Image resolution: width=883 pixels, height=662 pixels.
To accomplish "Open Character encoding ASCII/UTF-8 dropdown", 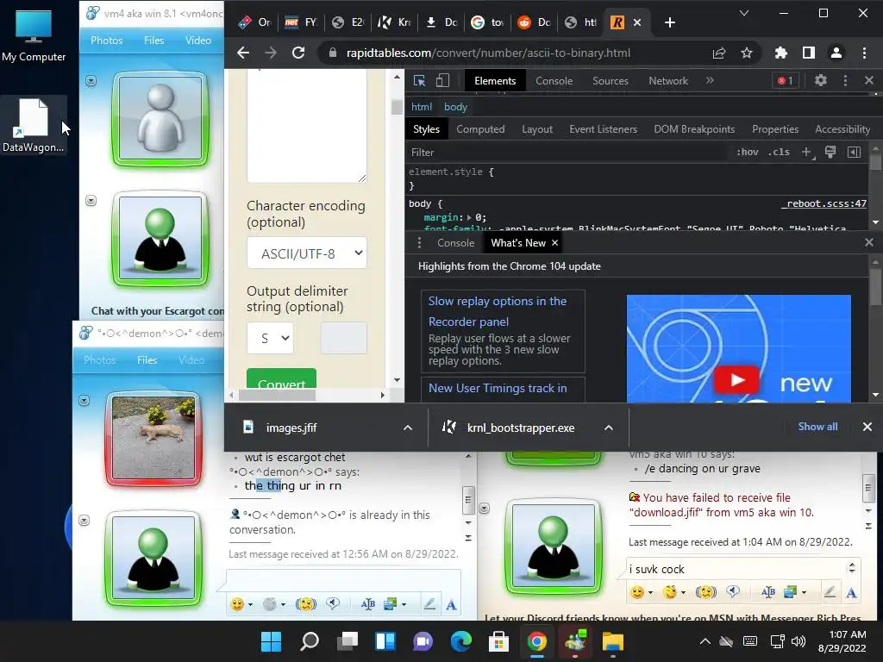I will [306, 253].
